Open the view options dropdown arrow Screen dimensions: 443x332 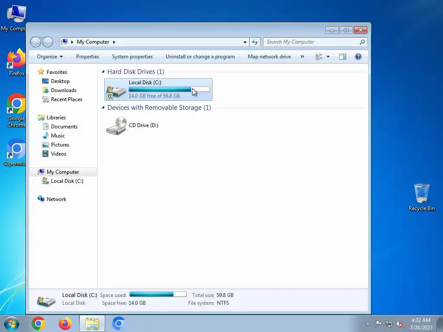pyautogui.click(x=328, y=57)
